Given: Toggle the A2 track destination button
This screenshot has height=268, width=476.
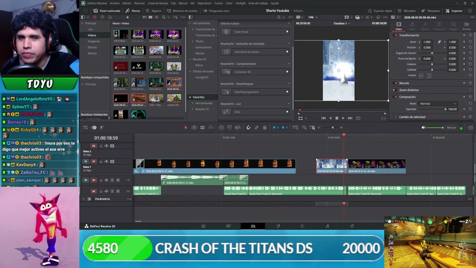Looking at the screenshot, I should pos(94,191).
